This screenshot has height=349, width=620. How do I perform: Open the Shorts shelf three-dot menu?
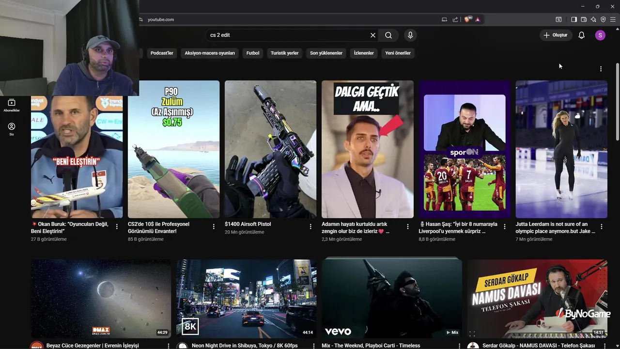[x=601, y=69]
